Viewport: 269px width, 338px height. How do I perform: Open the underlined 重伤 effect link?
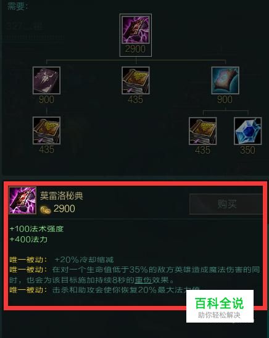(143, 280)
